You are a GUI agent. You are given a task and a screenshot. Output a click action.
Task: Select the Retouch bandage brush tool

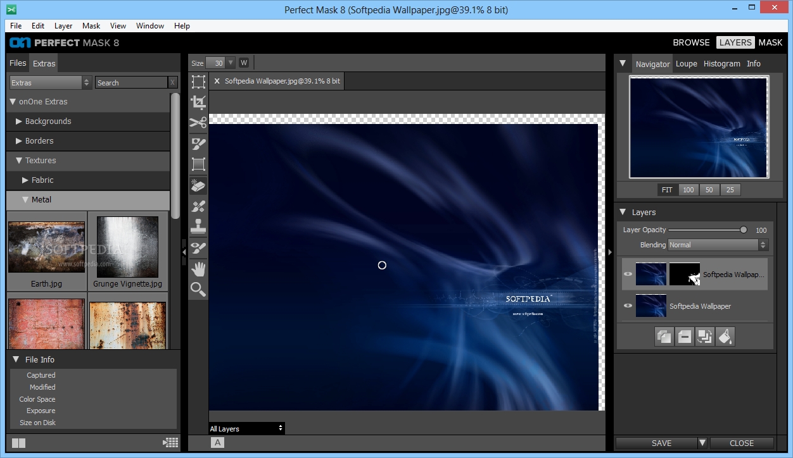tap(198, 206)
